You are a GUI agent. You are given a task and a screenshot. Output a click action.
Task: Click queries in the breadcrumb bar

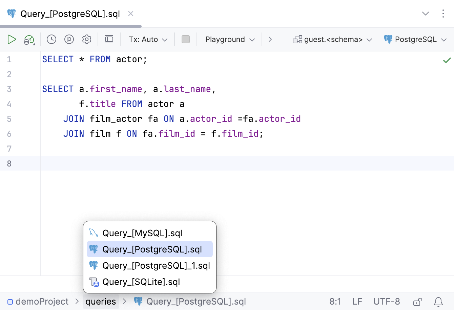(x=101, y=301)
